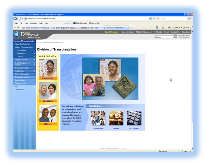The height and width of the screenshot is (165, 206).
Task: Click the magnifier search icon in toolbar
Action: coord(190,19)
